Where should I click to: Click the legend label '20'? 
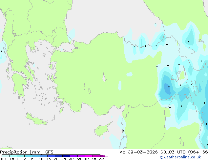pos(56,159)
